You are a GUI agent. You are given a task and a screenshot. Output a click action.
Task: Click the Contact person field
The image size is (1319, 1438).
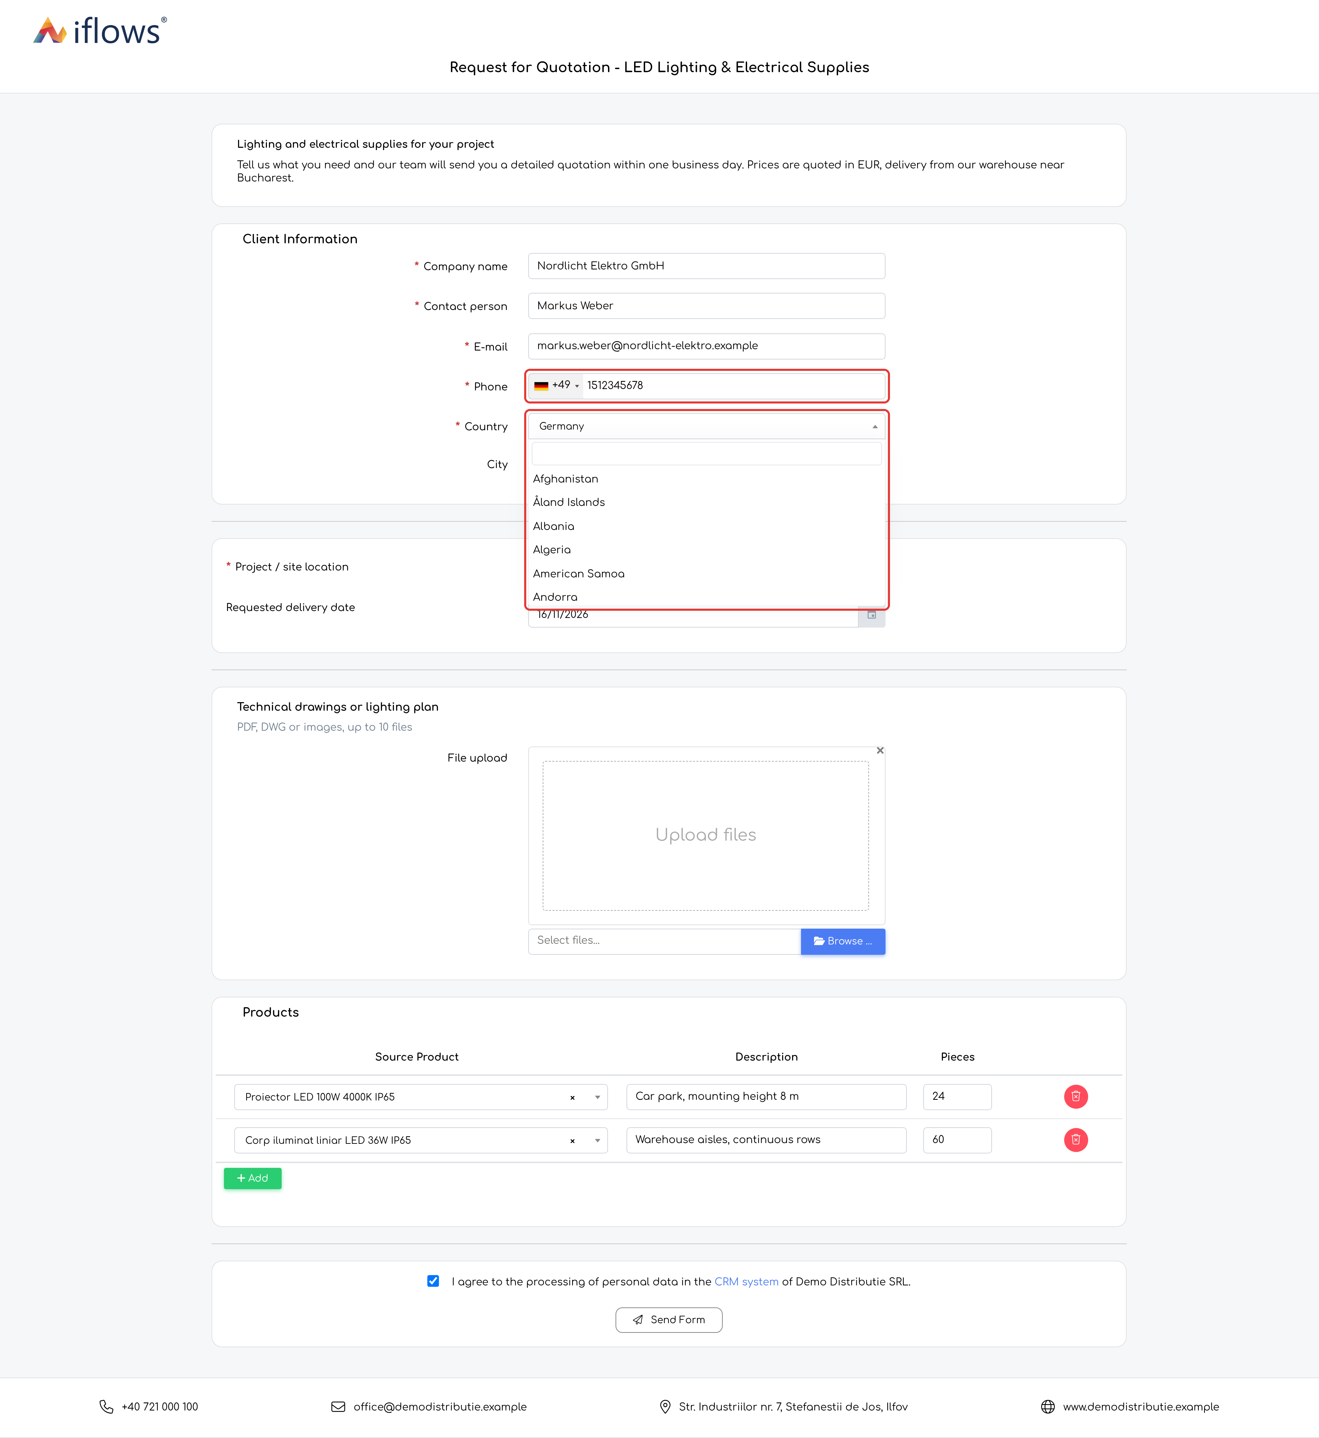click(x=707, y=306)
